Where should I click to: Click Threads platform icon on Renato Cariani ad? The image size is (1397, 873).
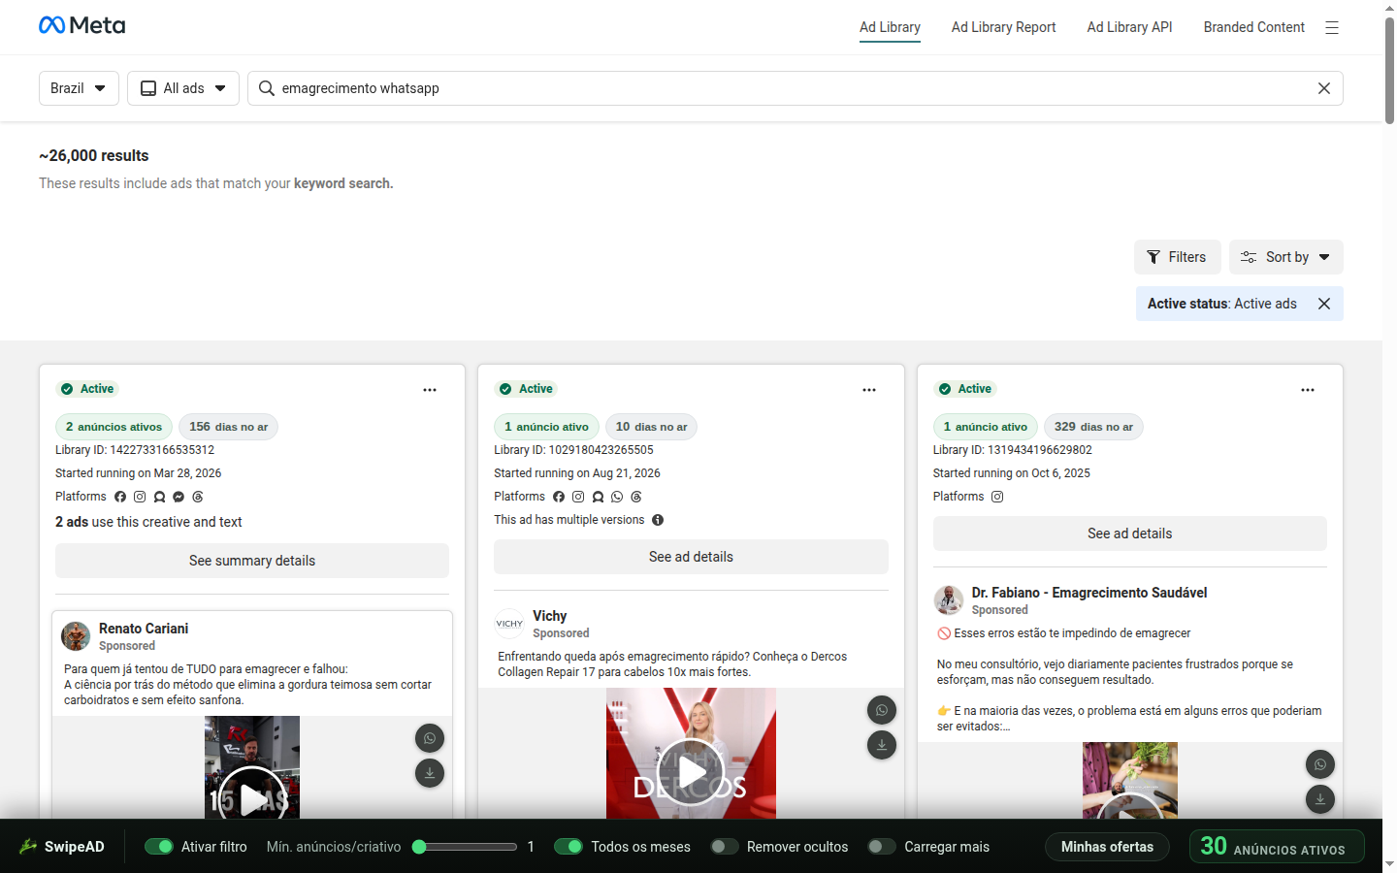(198, 497)
